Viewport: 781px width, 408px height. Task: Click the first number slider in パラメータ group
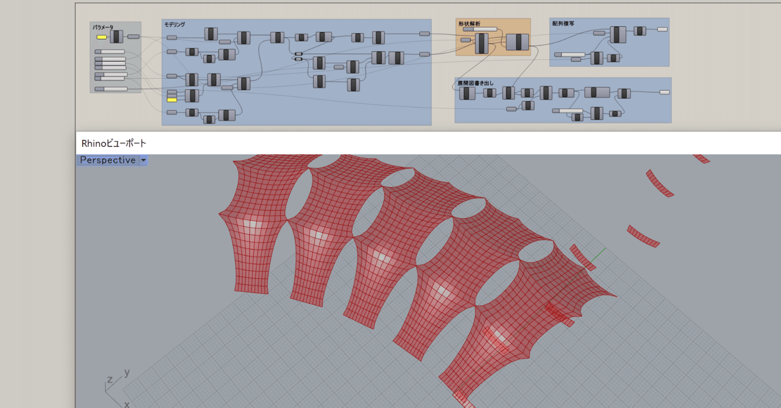coord(110,52)
